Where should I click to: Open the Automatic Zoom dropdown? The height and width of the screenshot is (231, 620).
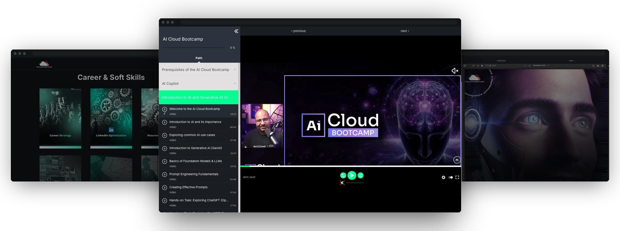[x=541, y=65]
